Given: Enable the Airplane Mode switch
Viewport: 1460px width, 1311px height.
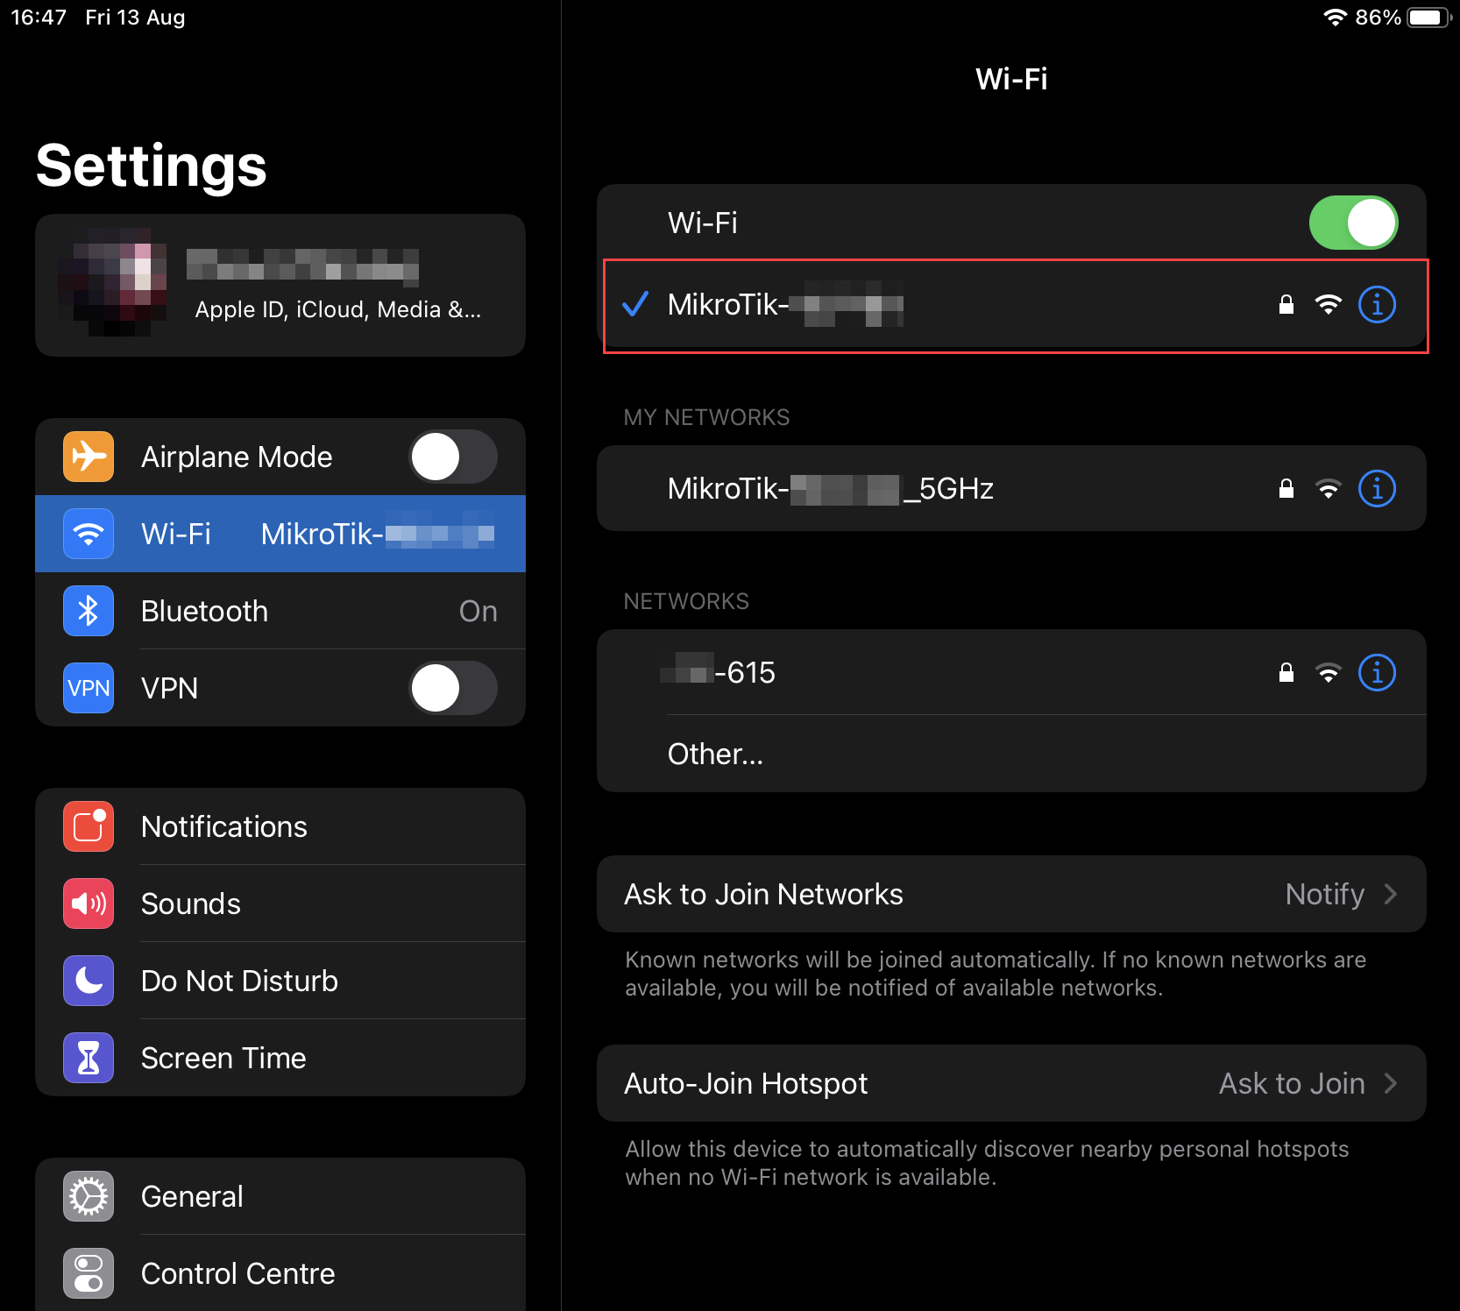Looking at the screenshot, I should (x=453, y=457).
